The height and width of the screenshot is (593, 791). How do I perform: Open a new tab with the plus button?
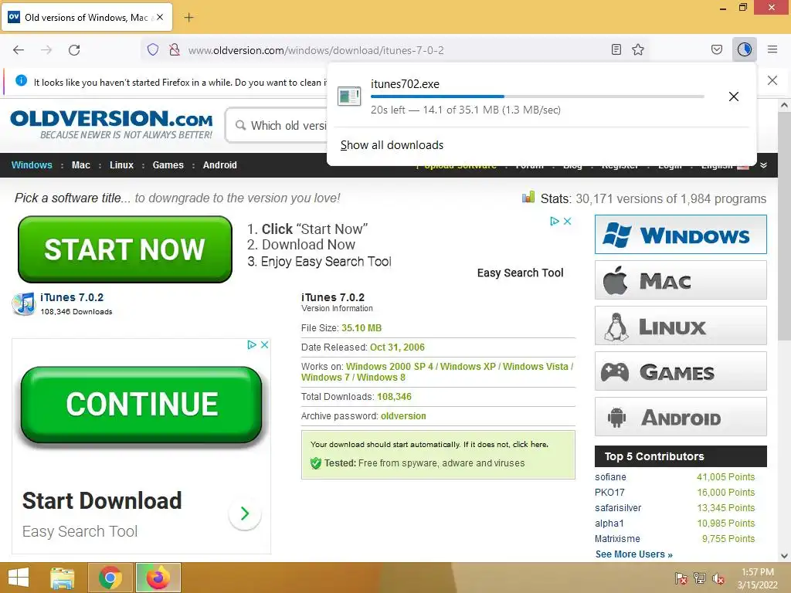[188, 18]
